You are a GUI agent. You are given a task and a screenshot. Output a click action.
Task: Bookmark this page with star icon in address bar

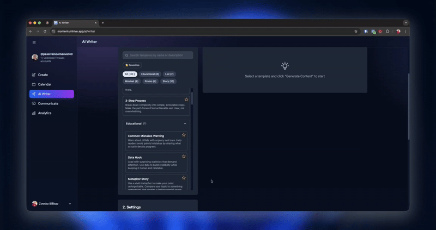[356, 32]
